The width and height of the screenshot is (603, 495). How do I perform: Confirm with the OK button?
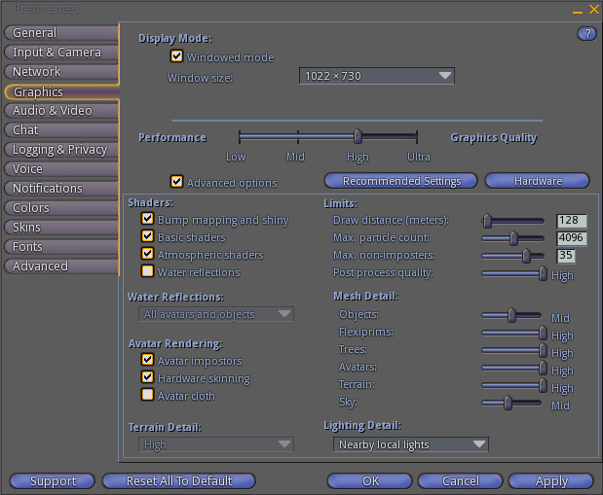(x=370, y=480)
